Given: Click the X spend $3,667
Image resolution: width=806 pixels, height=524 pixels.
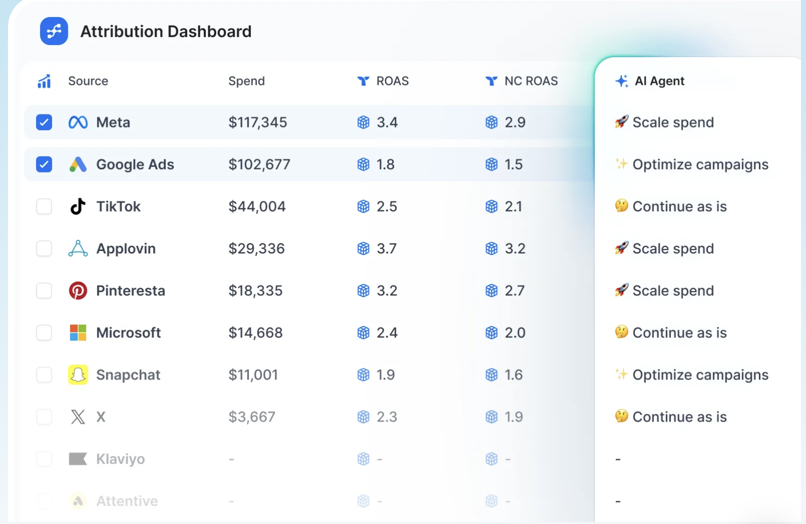Looking at the screenshot, I should point(251,417).
